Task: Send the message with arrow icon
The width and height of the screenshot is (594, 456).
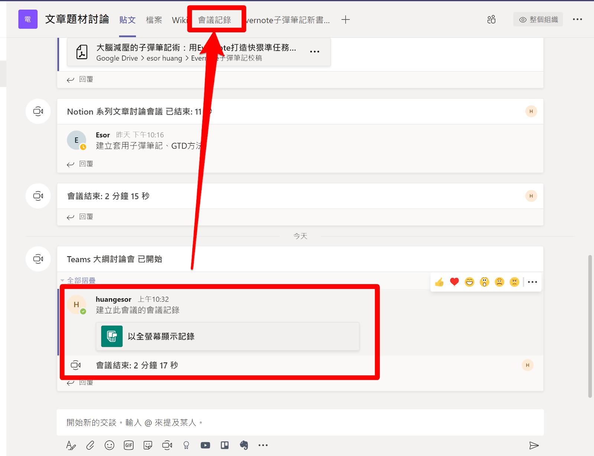Action: click(534, 445)
